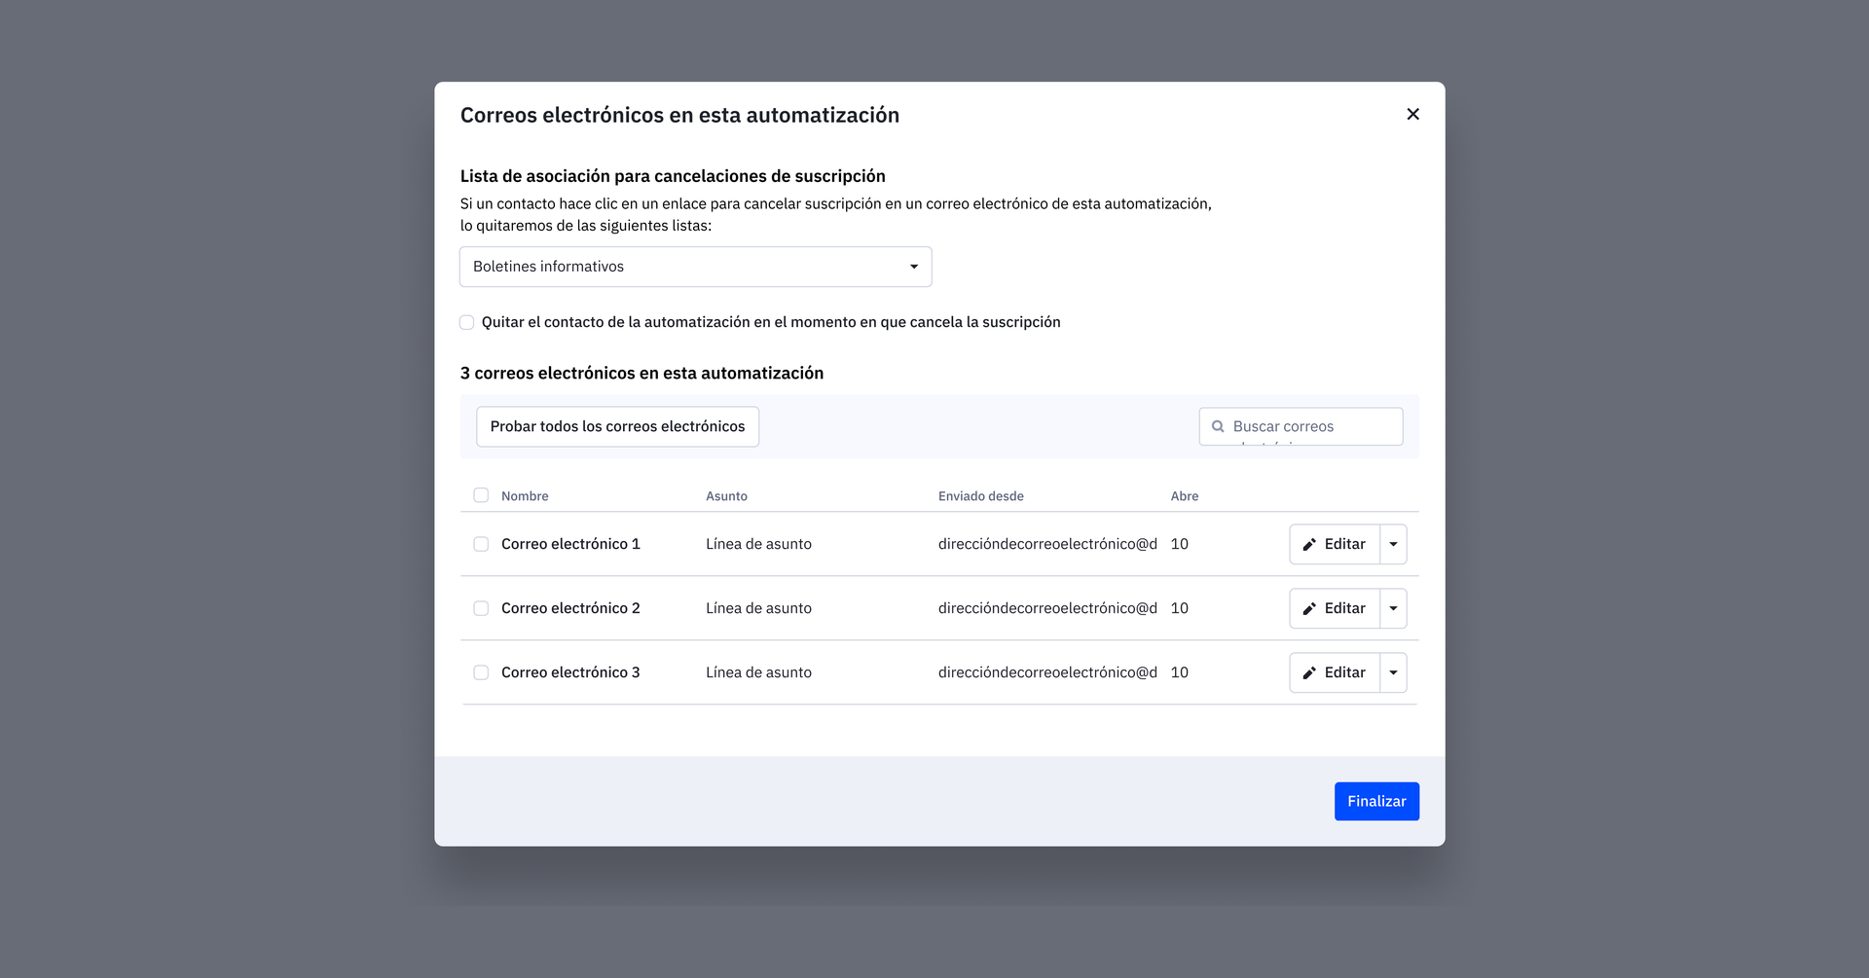The height and width of the screenshot is (978, 1869).
Task: Expand more options for Correo electrónico 3
Action: pyautogui.click(x=1393, y=672)
